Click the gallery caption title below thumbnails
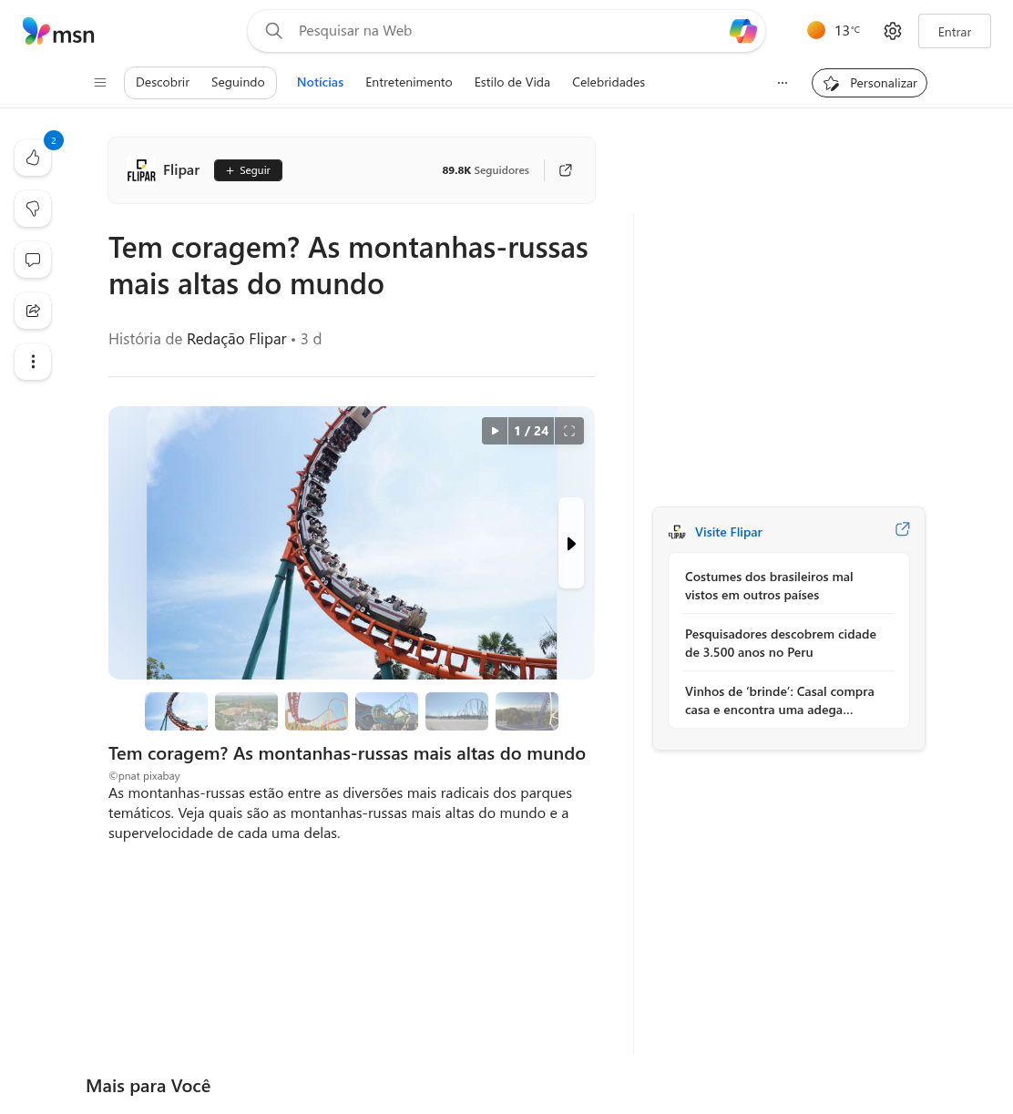Viewport: 1013px width, 1114px height. (x=347, y=753)
